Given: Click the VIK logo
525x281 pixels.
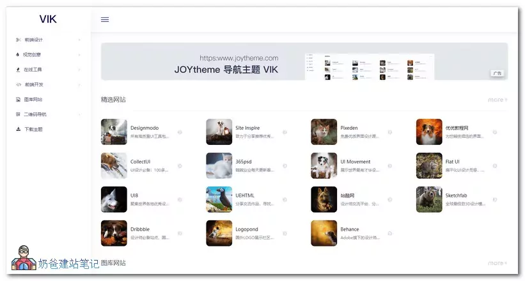Looking at the screenshot, I should point(48,19).
